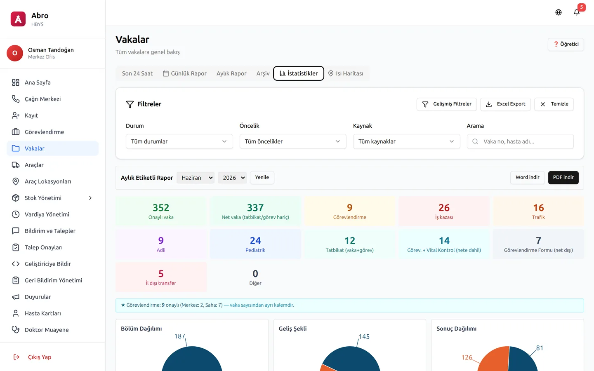Viewport: 594px width, 371px height.
Task: Expand the Stok Yönetimi submenu chevron
Action: tap(90, 198)
